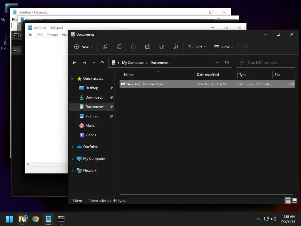Expand the My Computer tree node
The width and height of the screenshot is (301, 226).
pyautogui.click(x=72, y=159)
